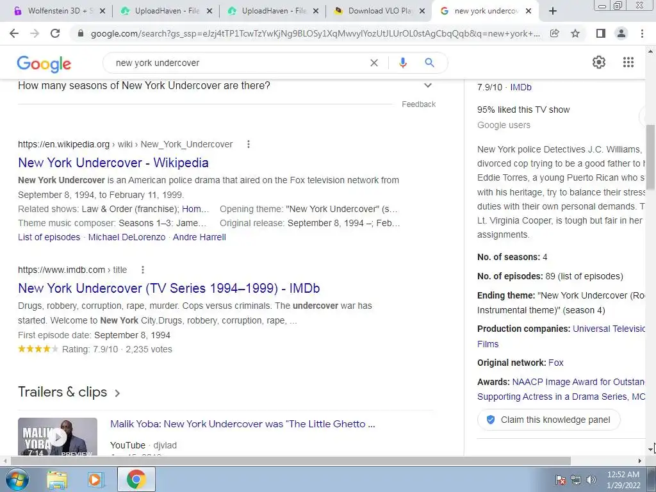656x492 pixels.
Task: Open NAACP Image Award link
Action: (x=578, y=382)
